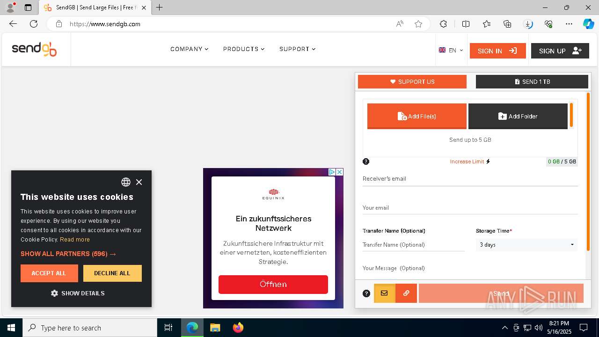Close the cookie consent popup
The height and width of the screenshot is (337, 599).
pyautogui.click(x=139, y=182)
